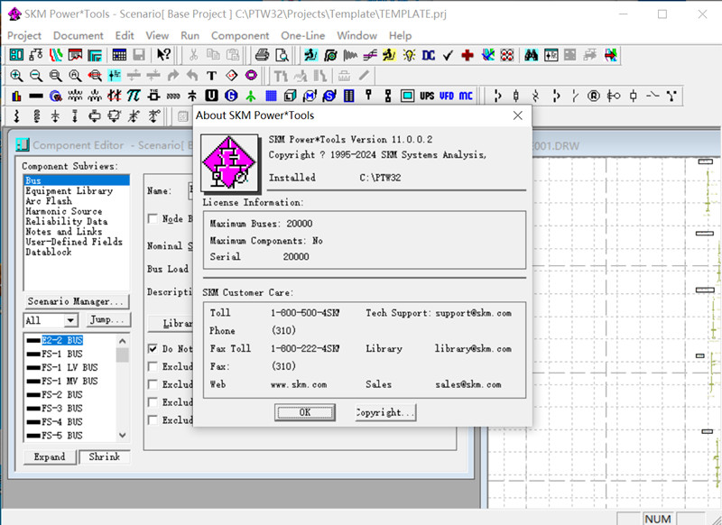Click the Copyright... button
The image size is (722, 525).
coord(385,412)
